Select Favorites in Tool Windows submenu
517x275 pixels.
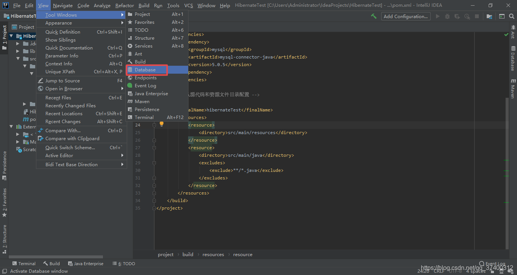pos(157,22)
